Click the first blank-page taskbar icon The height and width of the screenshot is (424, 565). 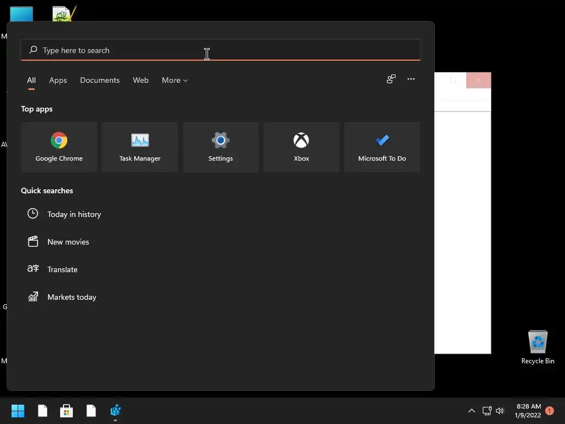[x=42, y=411]
